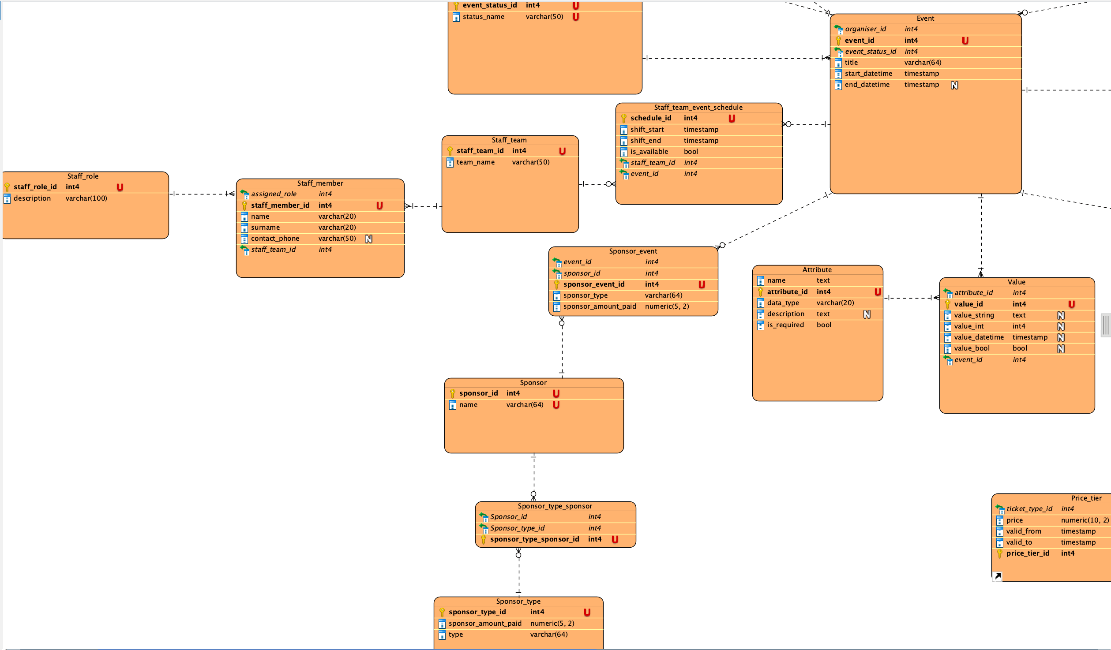Click the foreign key icon beside Sponsor_type_id
Viewport: 1111px width, 650px height.
484,528
